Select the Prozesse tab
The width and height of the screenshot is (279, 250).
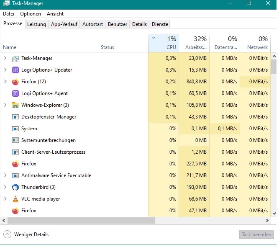(13, 23)
